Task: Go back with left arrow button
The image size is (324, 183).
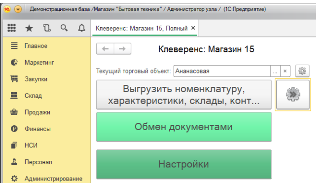Action: pyautogui.click(x=105, y=49)
